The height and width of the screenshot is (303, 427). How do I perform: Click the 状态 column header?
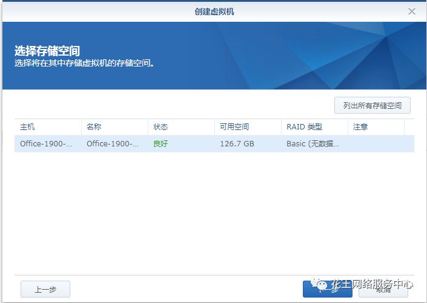161,127
